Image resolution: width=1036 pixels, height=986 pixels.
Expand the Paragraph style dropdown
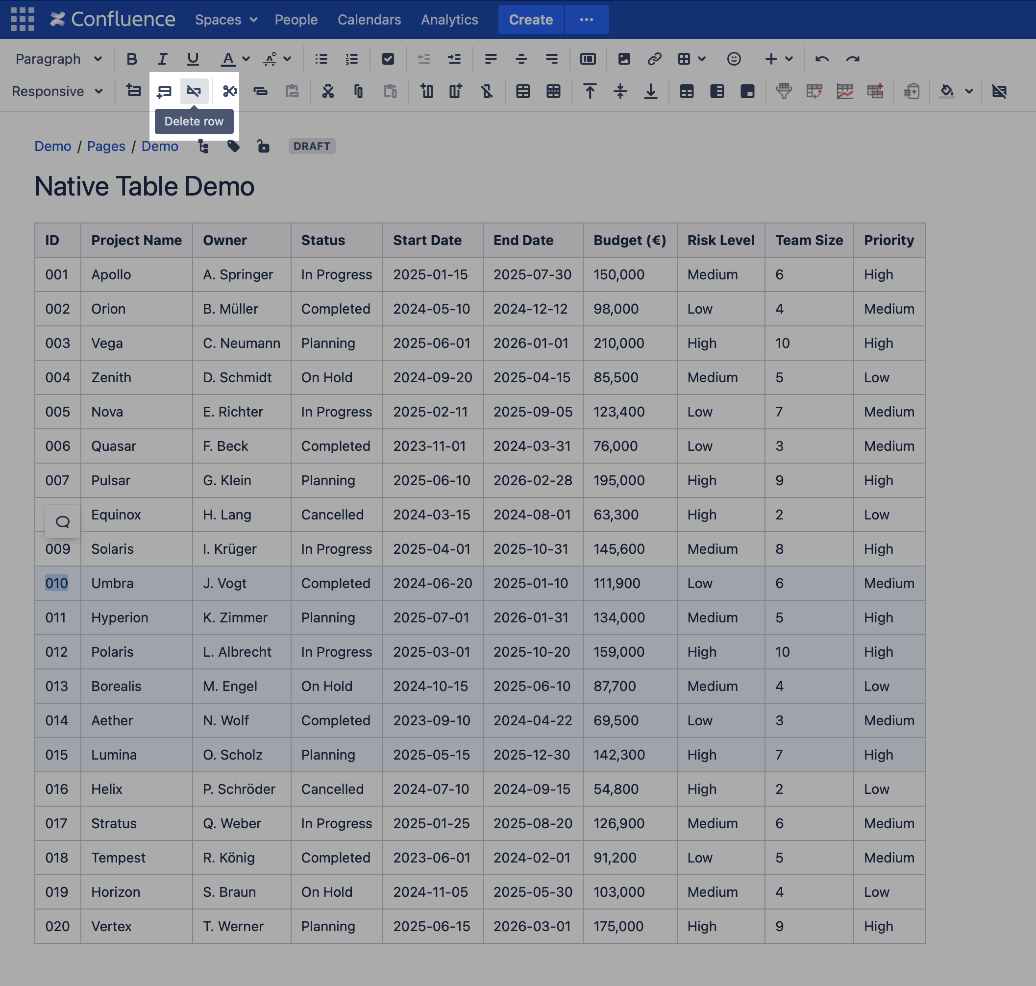tap(58, 59)
